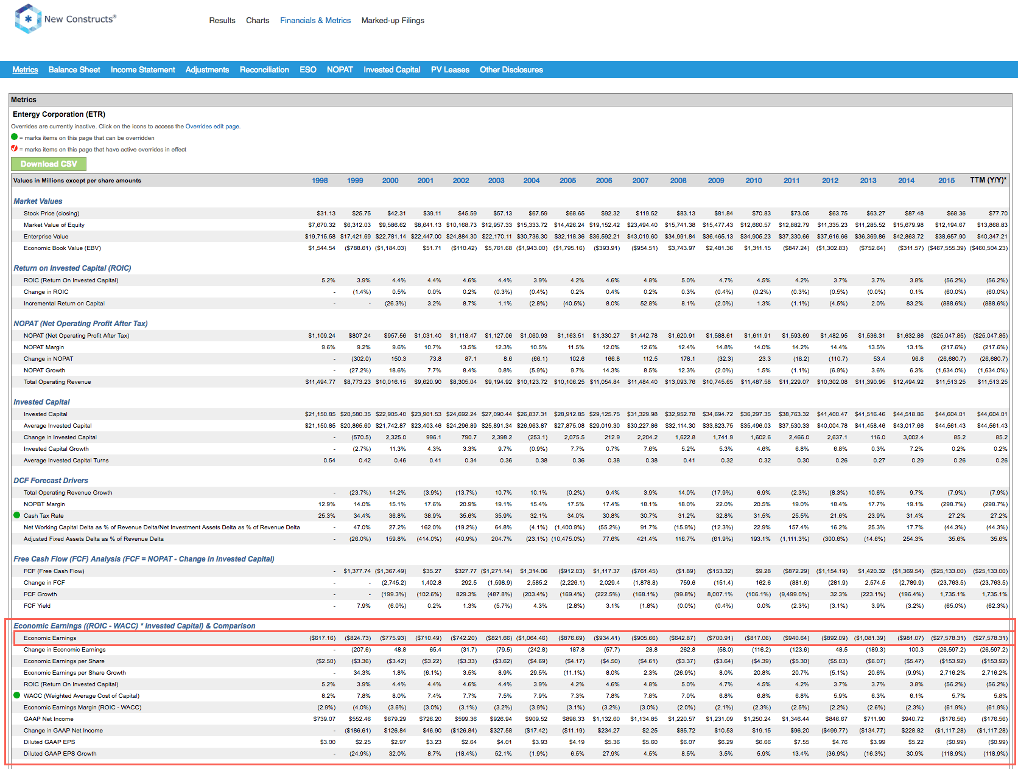Click the Incremental Return on Capital label

point(64,304)
